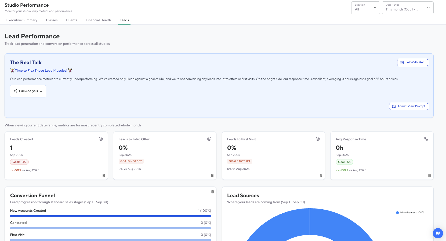This screenshot has width=446, height=241.
Task: Click the goal target icon on Leads Created
Action: coord(101,139)
